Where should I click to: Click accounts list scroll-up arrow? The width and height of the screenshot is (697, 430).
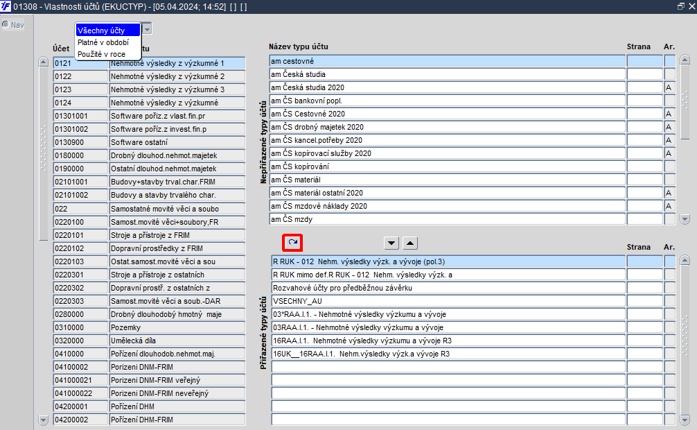43,62
